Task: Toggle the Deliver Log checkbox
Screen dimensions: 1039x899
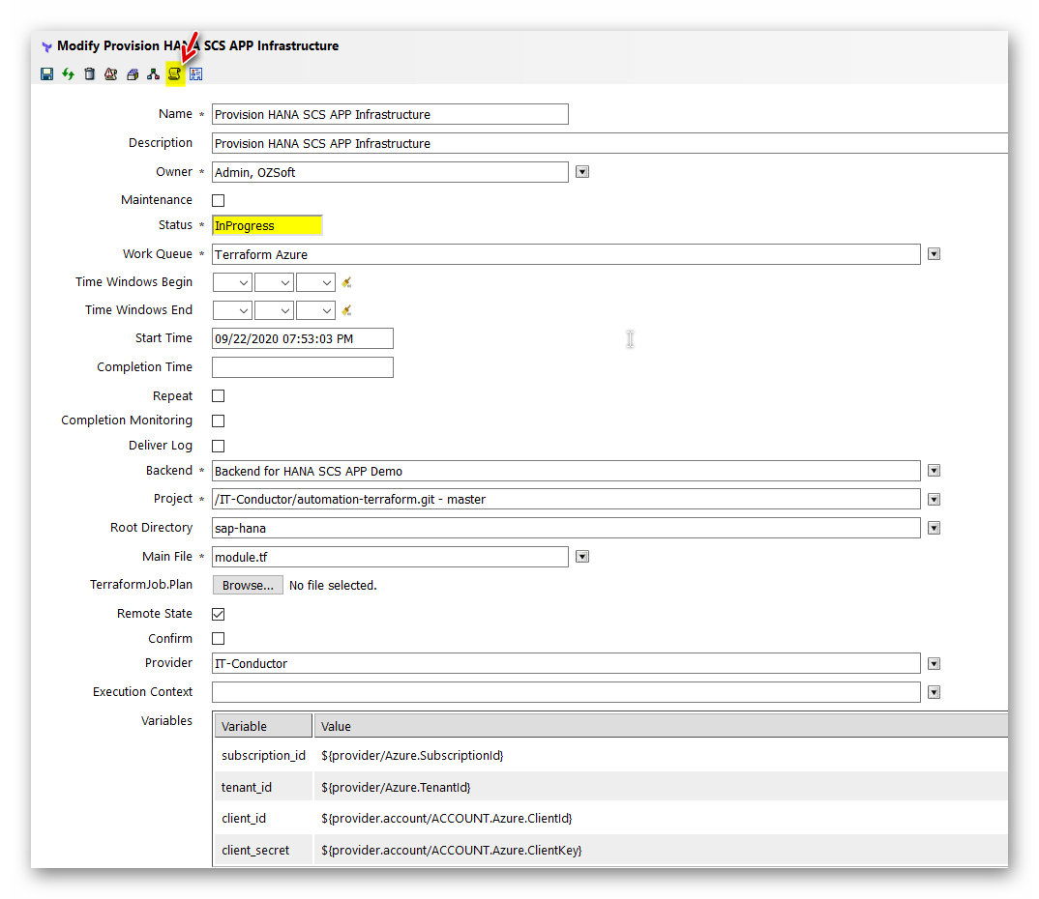Action: 218,447
